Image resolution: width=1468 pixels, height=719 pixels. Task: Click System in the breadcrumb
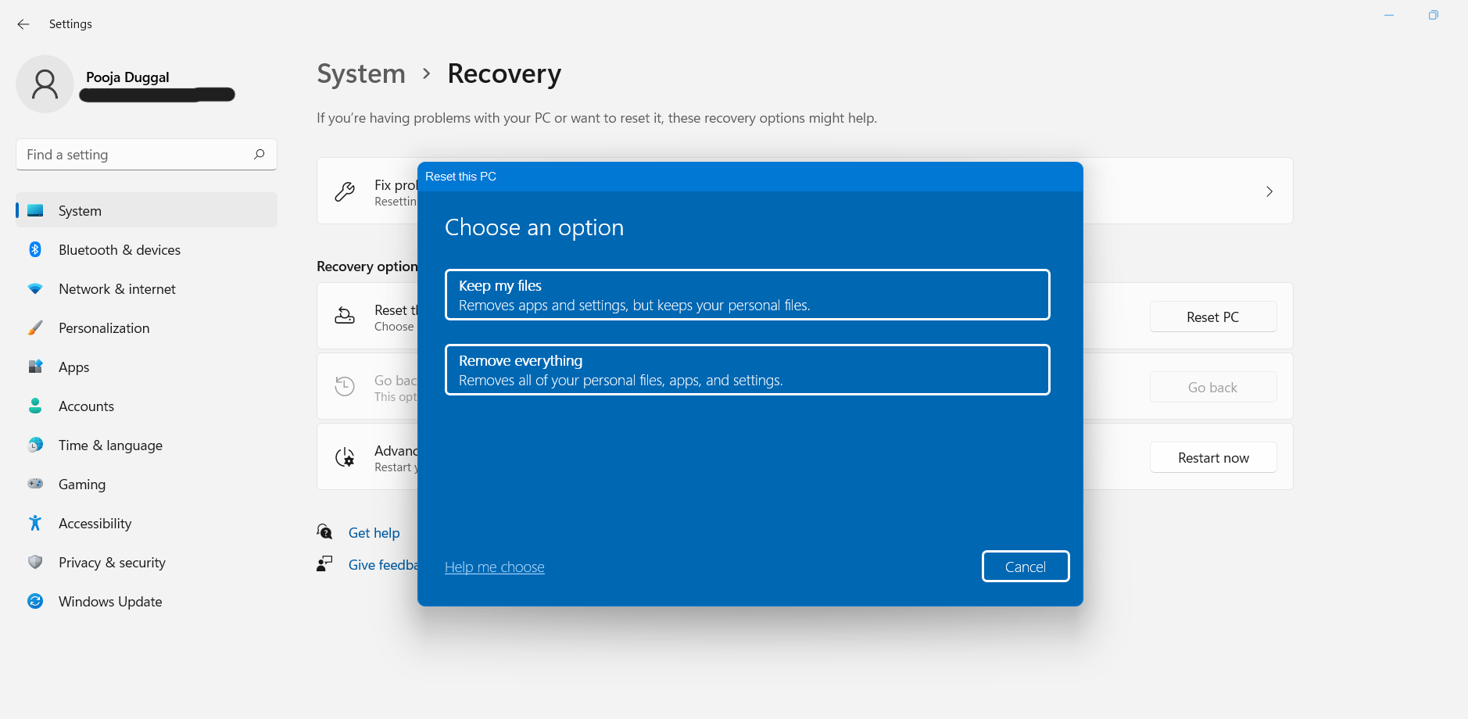361,73
